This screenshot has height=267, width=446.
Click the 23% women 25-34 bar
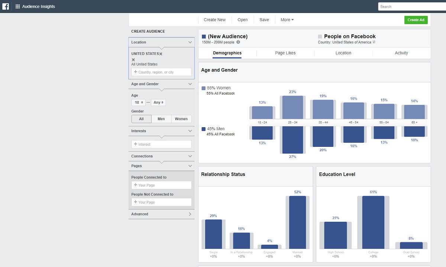(x=293, y=107)
